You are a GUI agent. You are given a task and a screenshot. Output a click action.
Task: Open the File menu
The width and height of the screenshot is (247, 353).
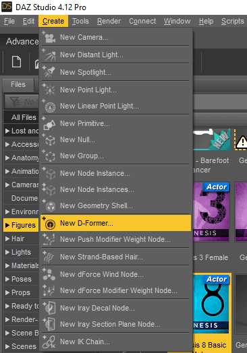(9, 21)
